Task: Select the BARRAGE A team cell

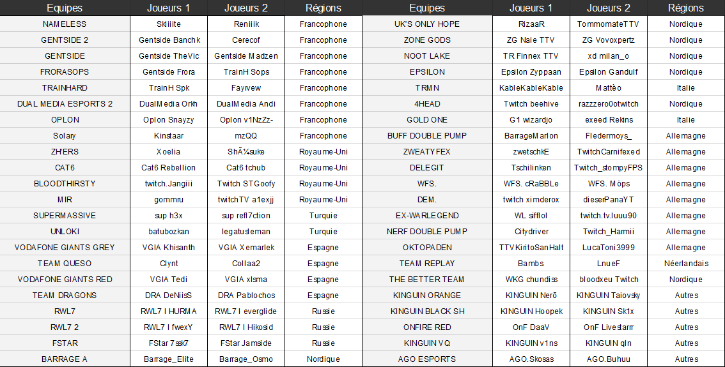Action: click(x=65, y=359)
